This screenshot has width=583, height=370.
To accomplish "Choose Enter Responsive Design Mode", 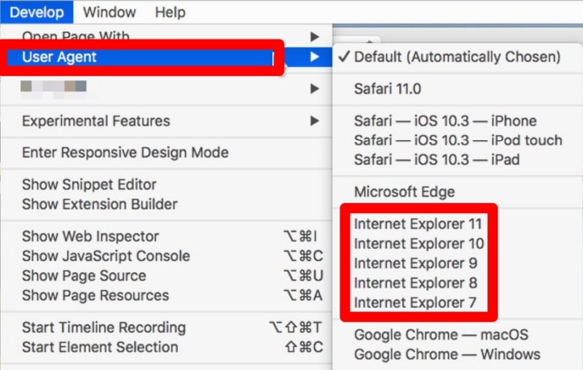I will (166, 153).
